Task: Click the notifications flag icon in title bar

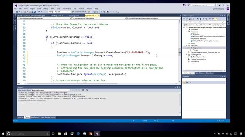Action: [x=185, y=5]
